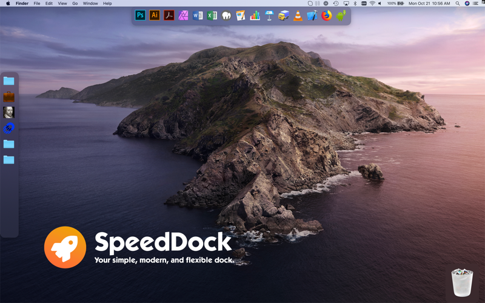Open Spotlight search in the menu bar
The width and height of the screenshot is (485, 303).
(x=458, y=4)
